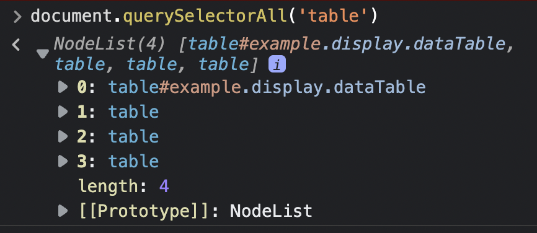Click table#example.display.dataTable in the italic preview
The width and height of the screenshot is (537, 233).
347,43
